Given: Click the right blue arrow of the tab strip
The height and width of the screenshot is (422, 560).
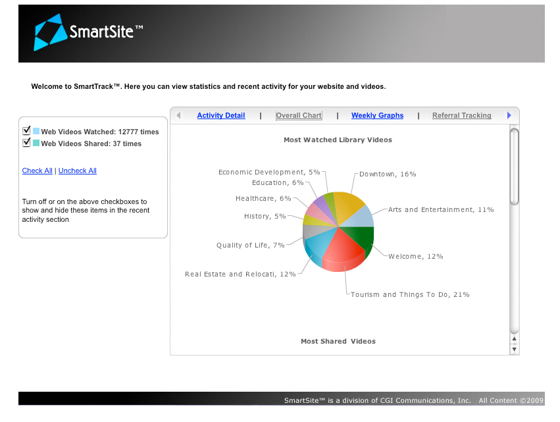Looking at the screenshot, I should coord(509,115).
